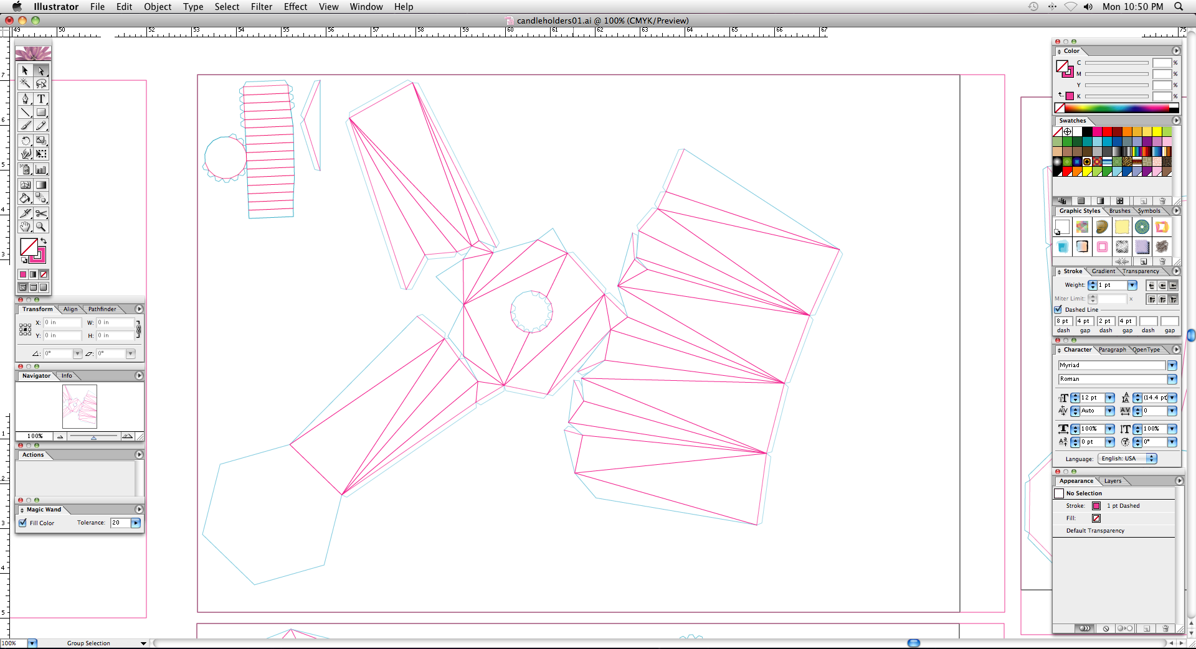The width and height of the screenshot is (1196, 649).
Task: Set paint mode to Color in toolbox
Action: coord(23,274)
